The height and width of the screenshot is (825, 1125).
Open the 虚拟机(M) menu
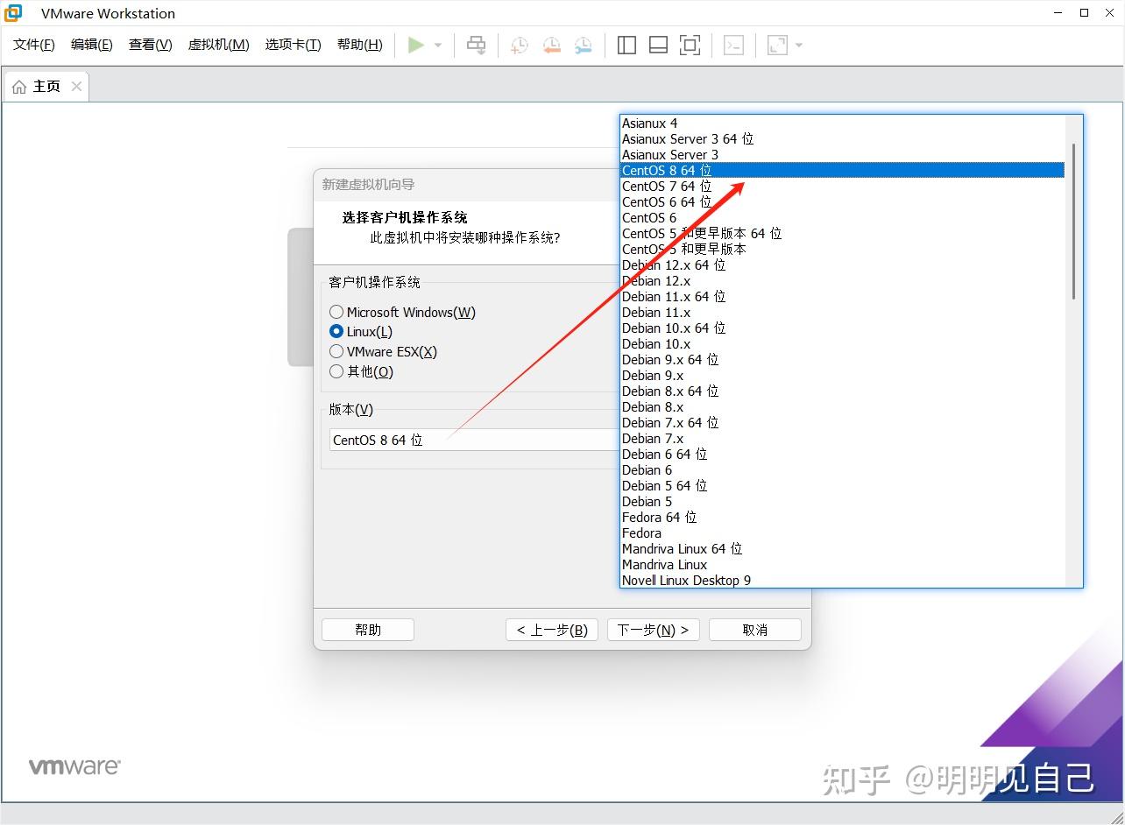[218, 45]
